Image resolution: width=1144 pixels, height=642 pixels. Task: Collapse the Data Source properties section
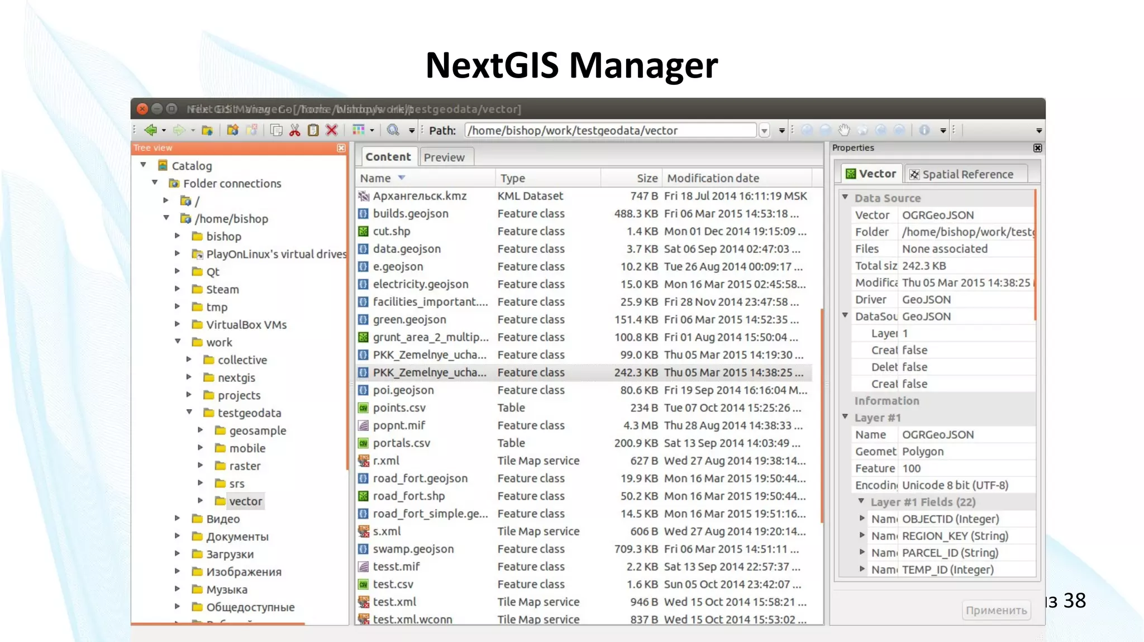coord(845,197)
